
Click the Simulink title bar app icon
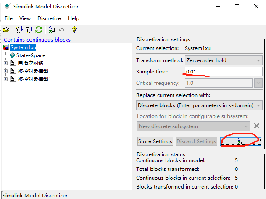click(x=8, y=6)
